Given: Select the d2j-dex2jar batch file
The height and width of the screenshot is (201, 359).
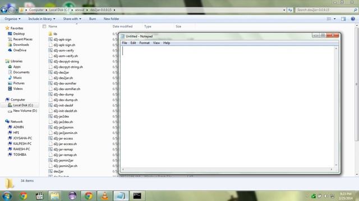Looking at the screenshot, I should click(x=61, y=73).
